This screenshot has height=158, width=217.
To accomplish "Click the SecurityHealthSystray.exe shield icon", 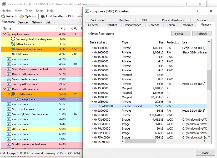I will [13, 39].
